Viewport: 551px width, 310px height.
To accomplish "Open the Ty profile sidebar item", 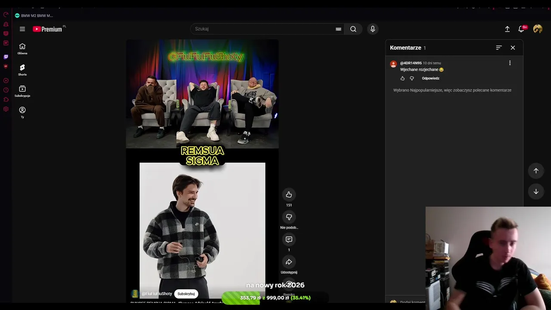I will 22,112.
